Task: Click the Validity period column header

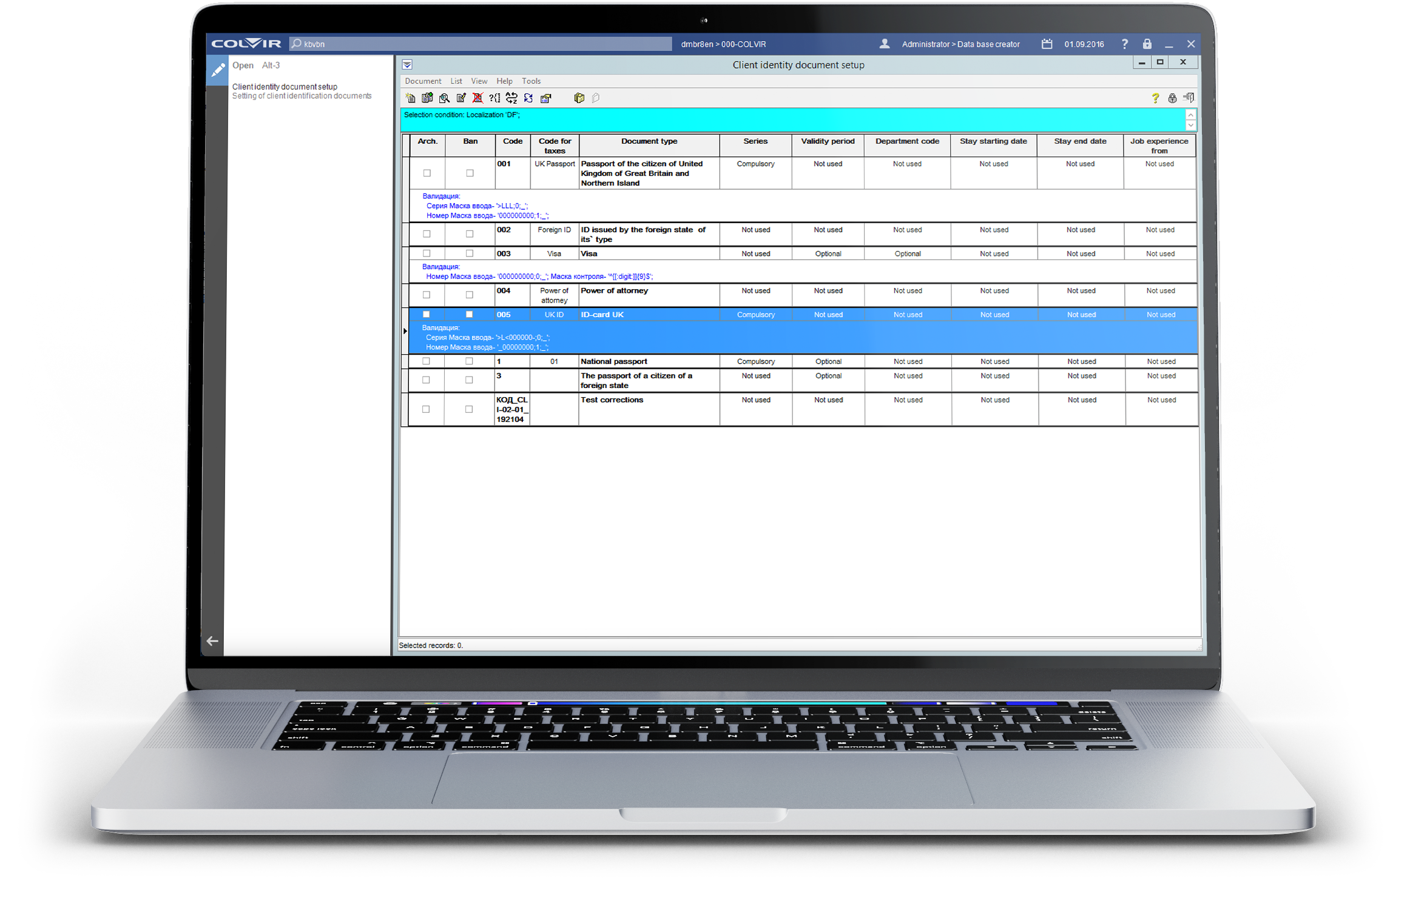Action: (828, 146)
